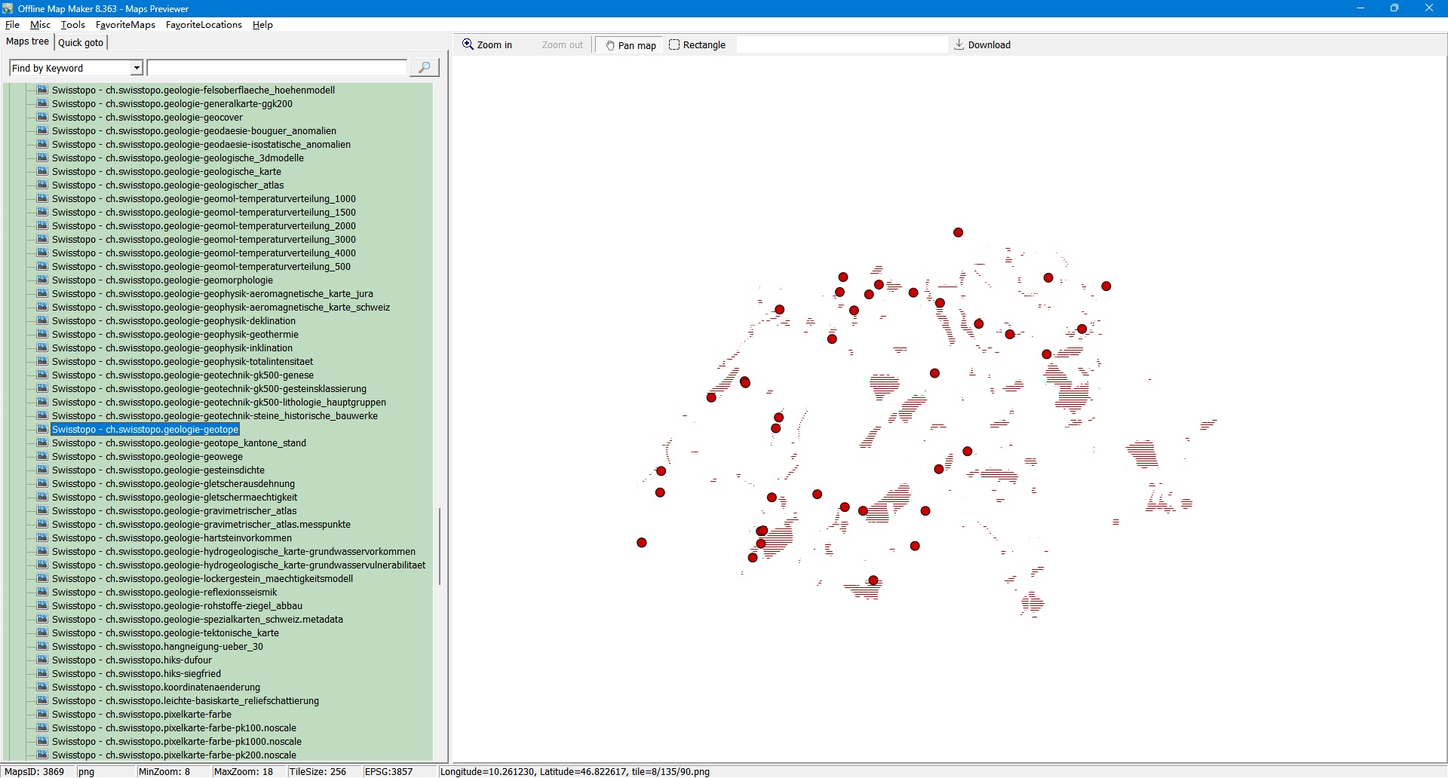The height and width of the screenshot is (778, 1448).
Task: Switch to the Quick goto tab
Action: [81, 43]
